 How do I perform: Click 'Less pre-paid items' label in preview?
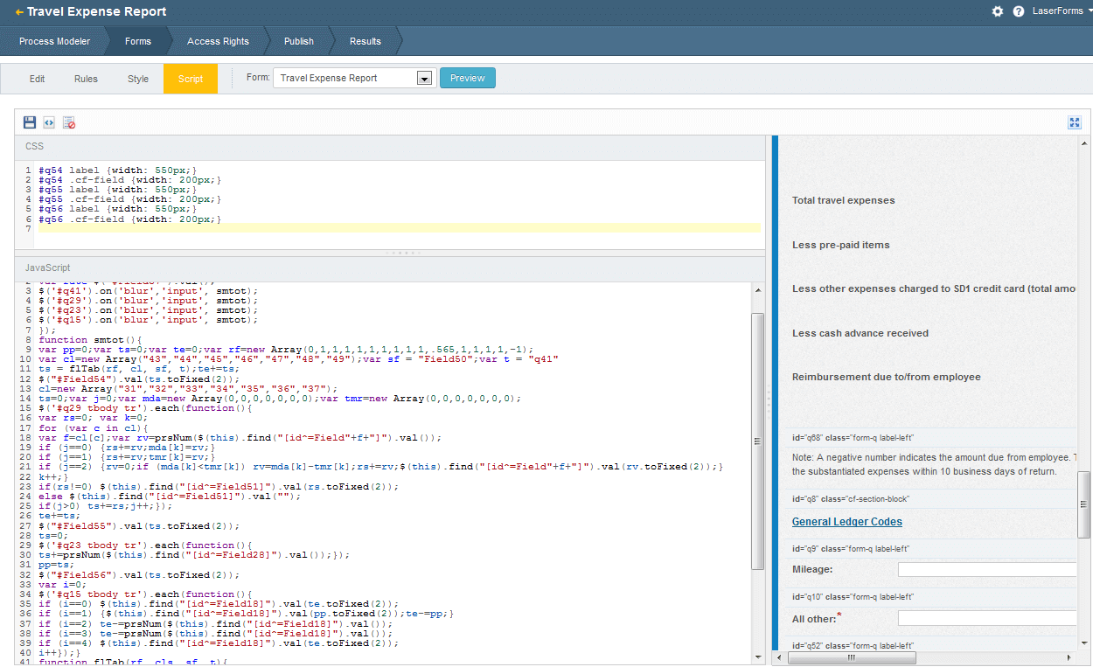(840, 245)
